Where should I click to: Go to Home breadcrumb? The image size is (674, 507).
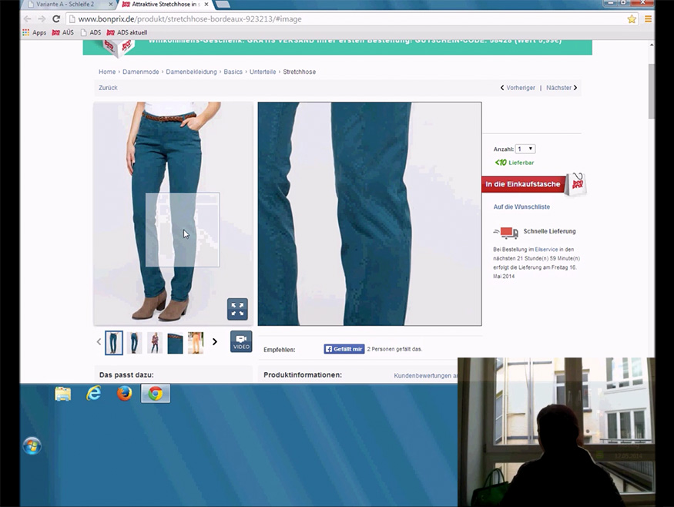click(107, 72)
